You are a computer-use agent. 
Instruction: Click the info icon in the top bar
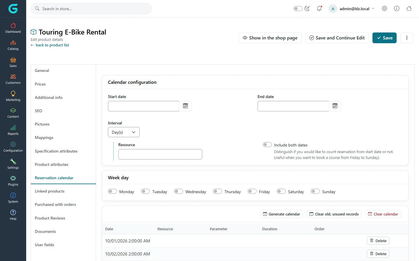(397, 9)
